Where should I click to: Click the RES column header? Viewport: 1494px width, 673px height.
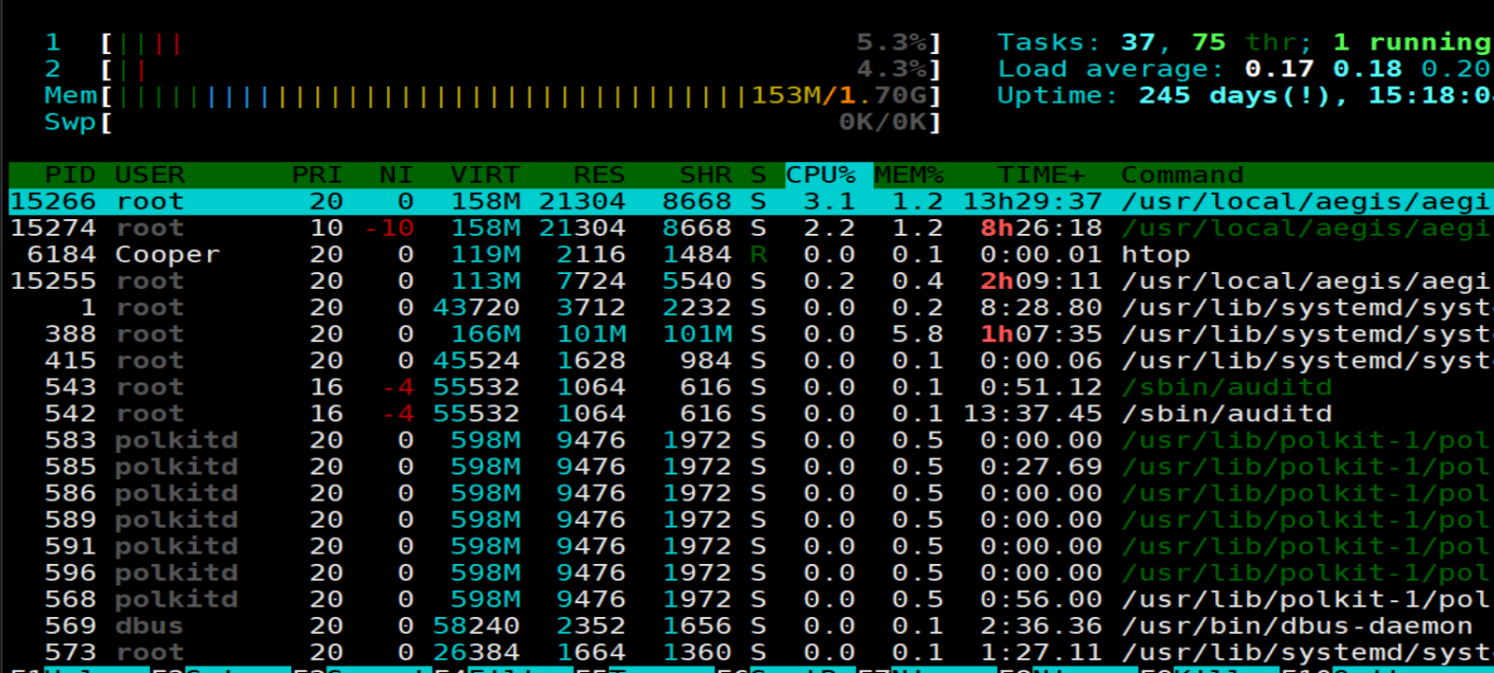pos(599,175)
